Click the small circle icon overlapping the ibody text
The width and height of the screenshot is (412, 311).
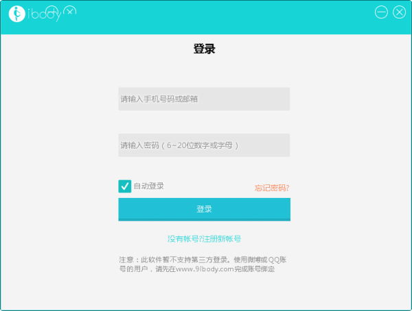pos(52,11)
